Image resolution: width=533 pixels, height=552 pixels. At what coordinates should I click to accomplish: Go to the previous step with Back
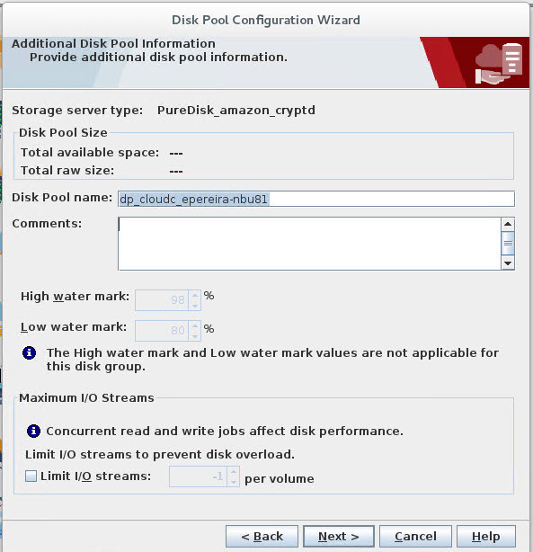click(x=262, y=536)
